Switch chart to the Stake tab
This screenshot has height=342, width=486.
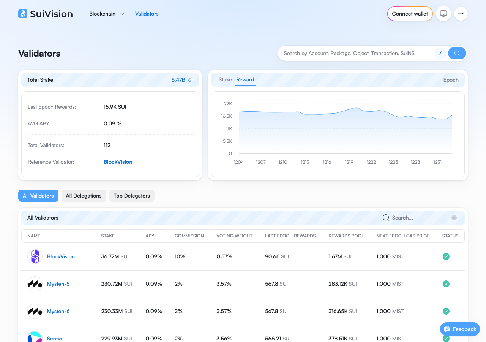point(225,79)
